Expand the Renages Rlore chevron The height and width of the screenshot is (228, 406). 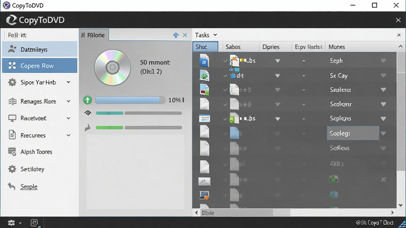[68, 101]
